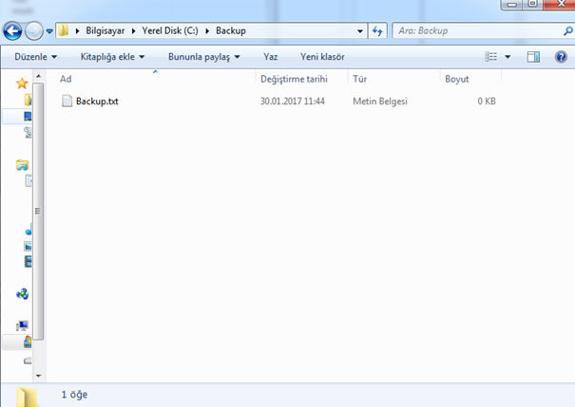Select the Windows drive icon in sidebar
Viewport: 575px width, 407px height.
[x=28, y=342]
